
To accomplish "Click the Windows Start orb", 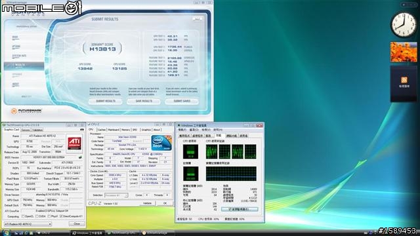I will click(6, 233).
